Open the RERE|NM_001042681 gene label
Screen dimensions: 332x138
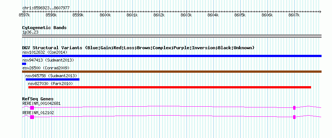[41, 104]
